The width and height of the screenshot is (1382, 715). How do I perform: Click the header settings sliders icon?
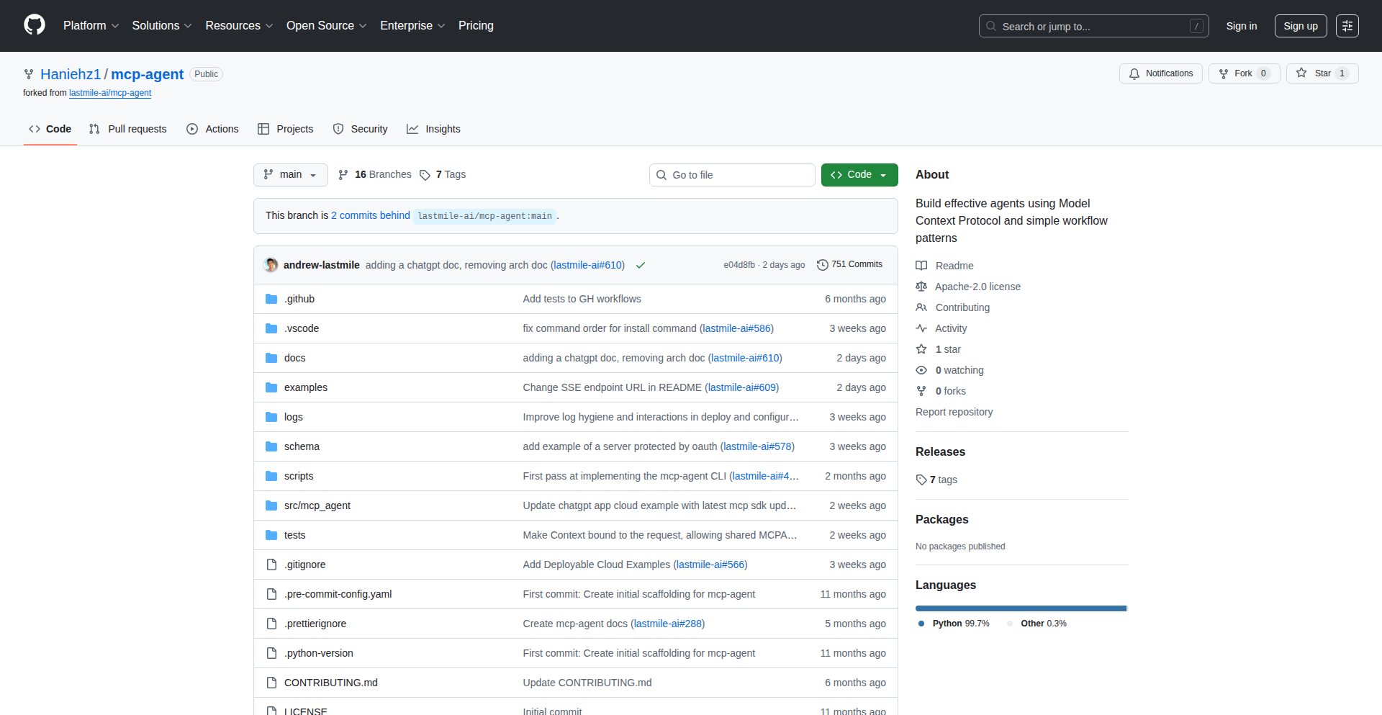coord(1347,26)
